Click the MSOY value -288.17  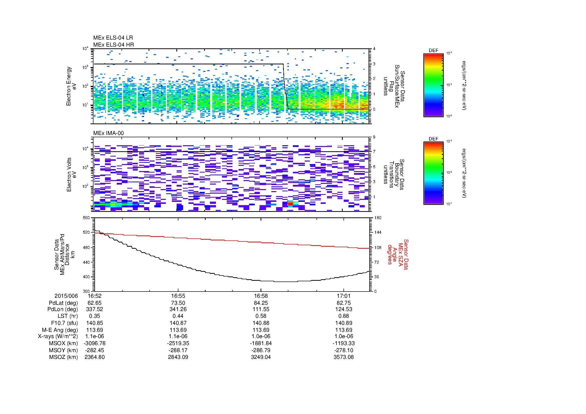point(178,350)
